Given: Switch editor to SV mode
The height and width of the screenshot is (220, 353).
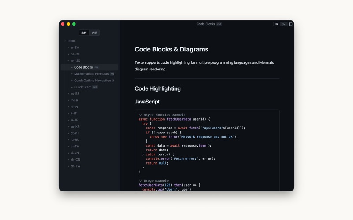Looking at the screenshot, I should 283,24.
